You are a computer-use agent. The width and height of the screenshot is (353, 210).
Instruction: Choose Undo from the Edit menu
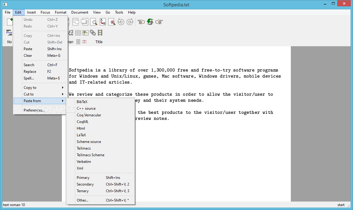click(x=40, y=20)
